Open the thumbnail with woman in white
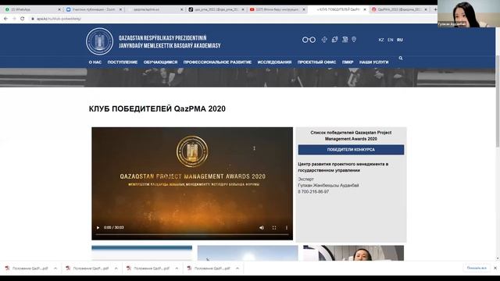Screen dimensions: 500x281 point(353,253)
